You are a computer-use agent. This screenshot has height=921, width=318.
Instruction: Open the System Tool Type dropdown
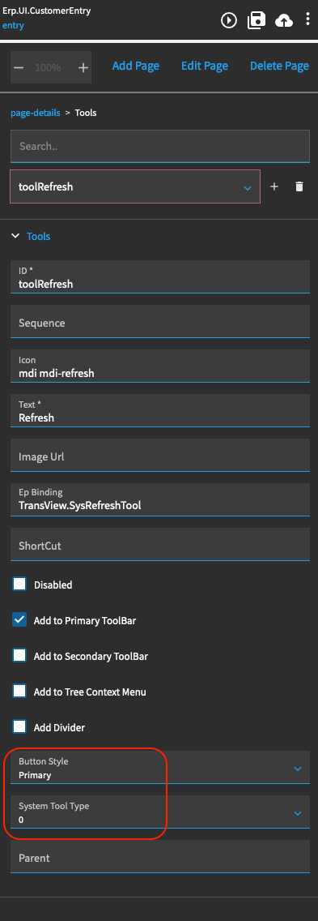(159, 812)
